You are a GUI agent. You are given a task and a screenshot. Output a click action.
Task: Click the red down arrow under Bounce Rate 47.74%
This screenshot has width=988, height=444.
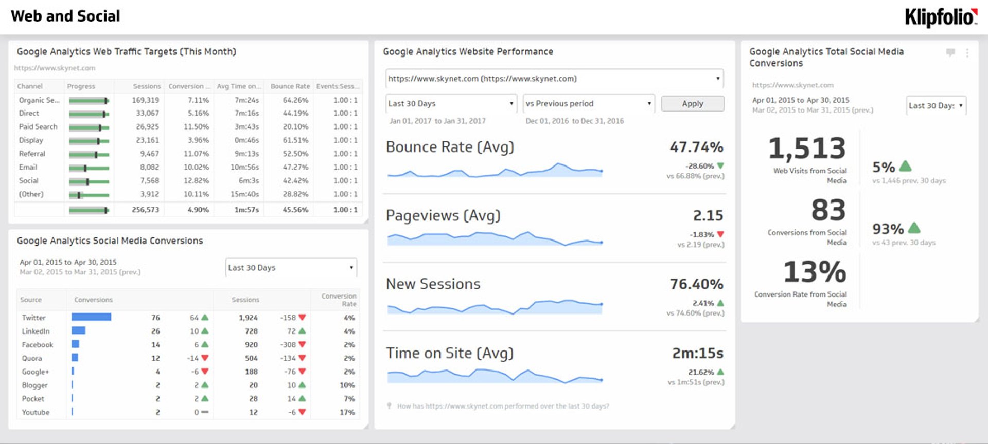[720, 166]
